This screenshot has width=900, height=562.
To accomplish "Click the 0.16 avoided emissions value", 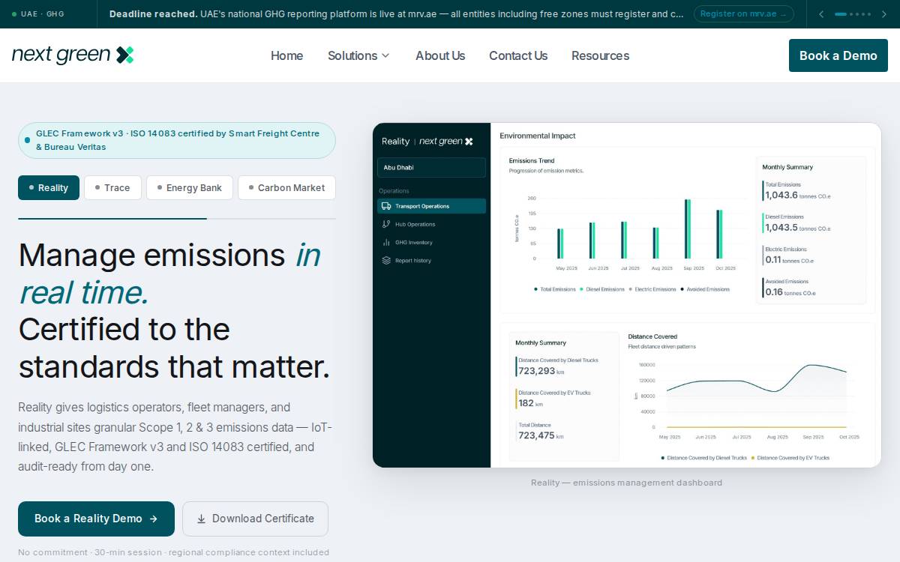I will (x=774, y=292).
